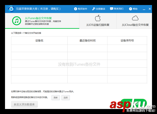This screenshot has width=157, height=114.
Task: Click the 设备名 column header
Action: point(39,41)
